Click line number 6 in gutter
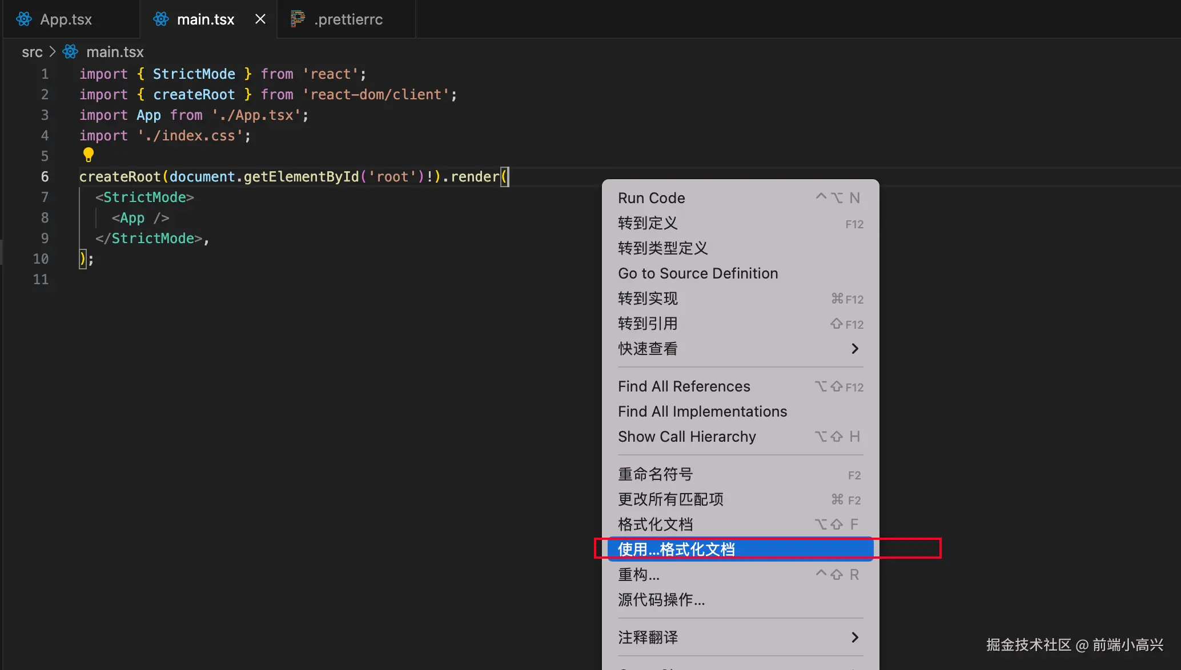This screenshot has height=670, width=1181. (45, 177)
